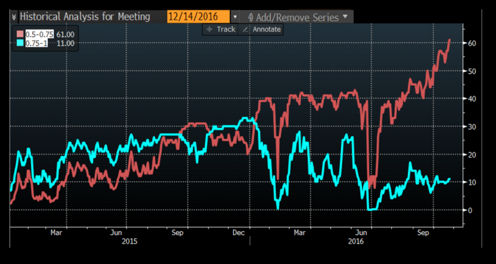Select the 0.5-0.75 series label
The image size is (496, 264).
pos(40,35)
